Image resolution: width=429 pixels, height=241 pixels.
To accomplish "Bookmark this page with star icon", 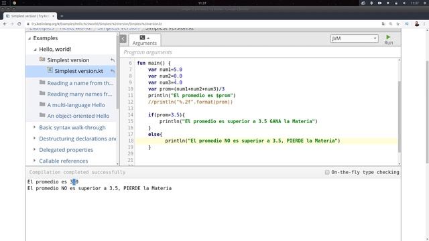I will point(397,24).
